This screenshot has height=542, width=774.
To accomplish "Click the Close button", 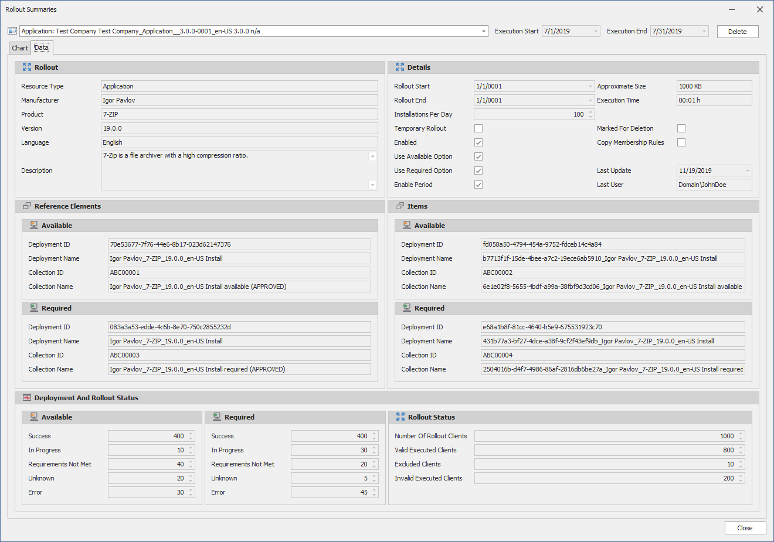I will point(745,528).
